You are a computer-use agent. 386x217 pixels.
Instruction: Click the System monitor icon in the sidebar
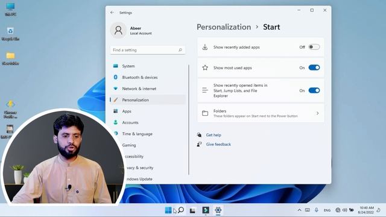pyautogui.click(x=115, y=66)
